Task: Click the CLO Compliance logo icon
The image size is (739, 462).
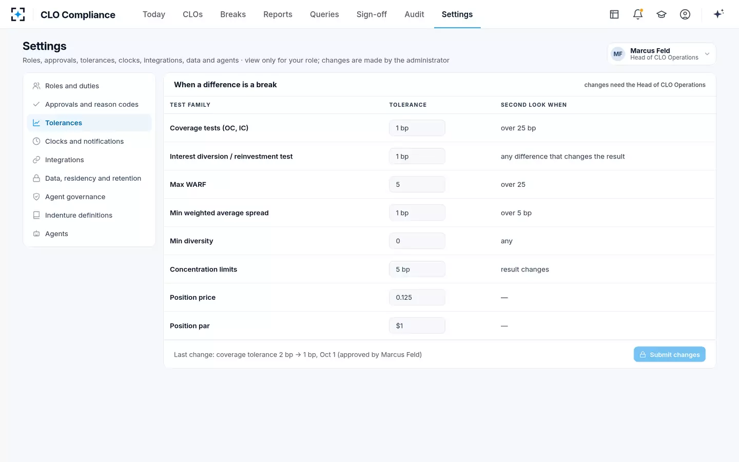Action: pos(18,14)
